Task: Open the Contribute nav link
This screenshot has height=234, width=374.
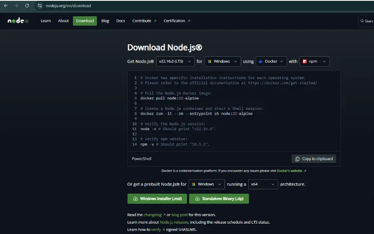Action: coord(144,21)
